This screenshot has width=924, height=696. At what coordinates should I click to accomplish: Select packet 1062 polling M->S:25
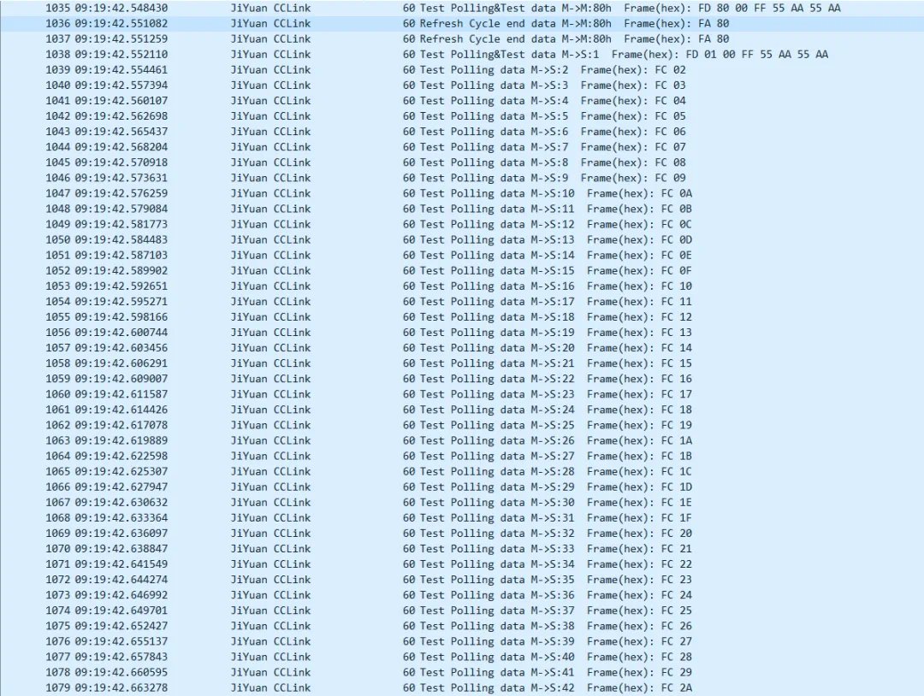462,425
